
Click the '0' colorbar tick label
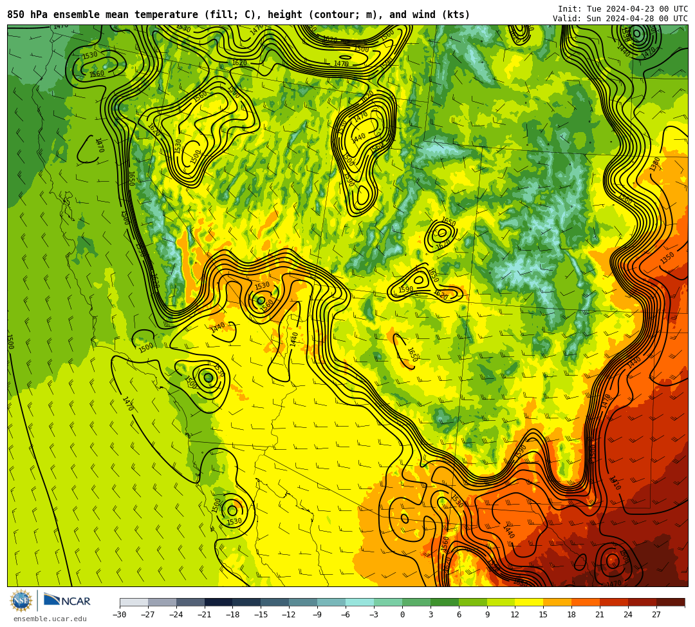click(402, 615)
